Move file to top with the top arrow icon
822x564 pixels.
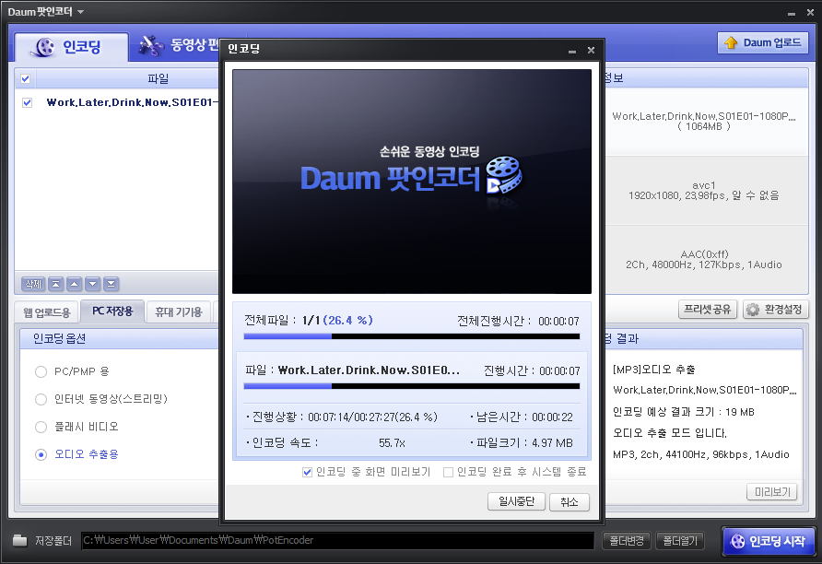[56, 284]
